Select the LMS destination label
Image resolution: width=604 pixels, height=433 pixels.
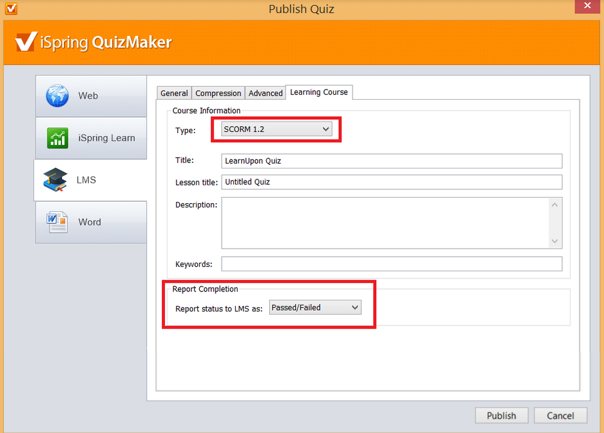click(86, 180)
